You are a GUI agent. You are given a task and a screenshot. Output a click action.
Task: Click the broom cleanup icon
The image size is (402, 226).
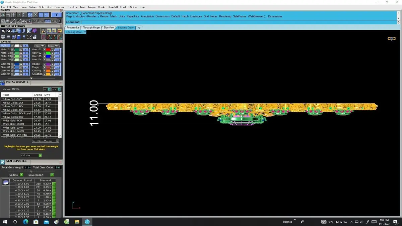pyautogui.click(x=44, y=31)
